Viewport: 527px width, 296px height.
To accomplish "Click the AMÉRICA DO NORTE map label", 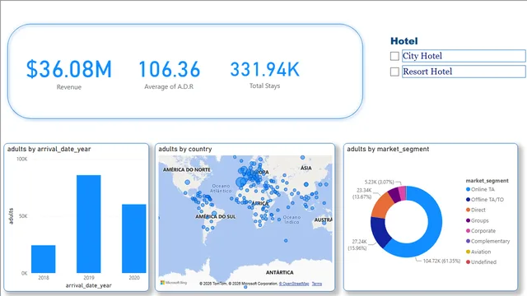I will pos(187,170).
